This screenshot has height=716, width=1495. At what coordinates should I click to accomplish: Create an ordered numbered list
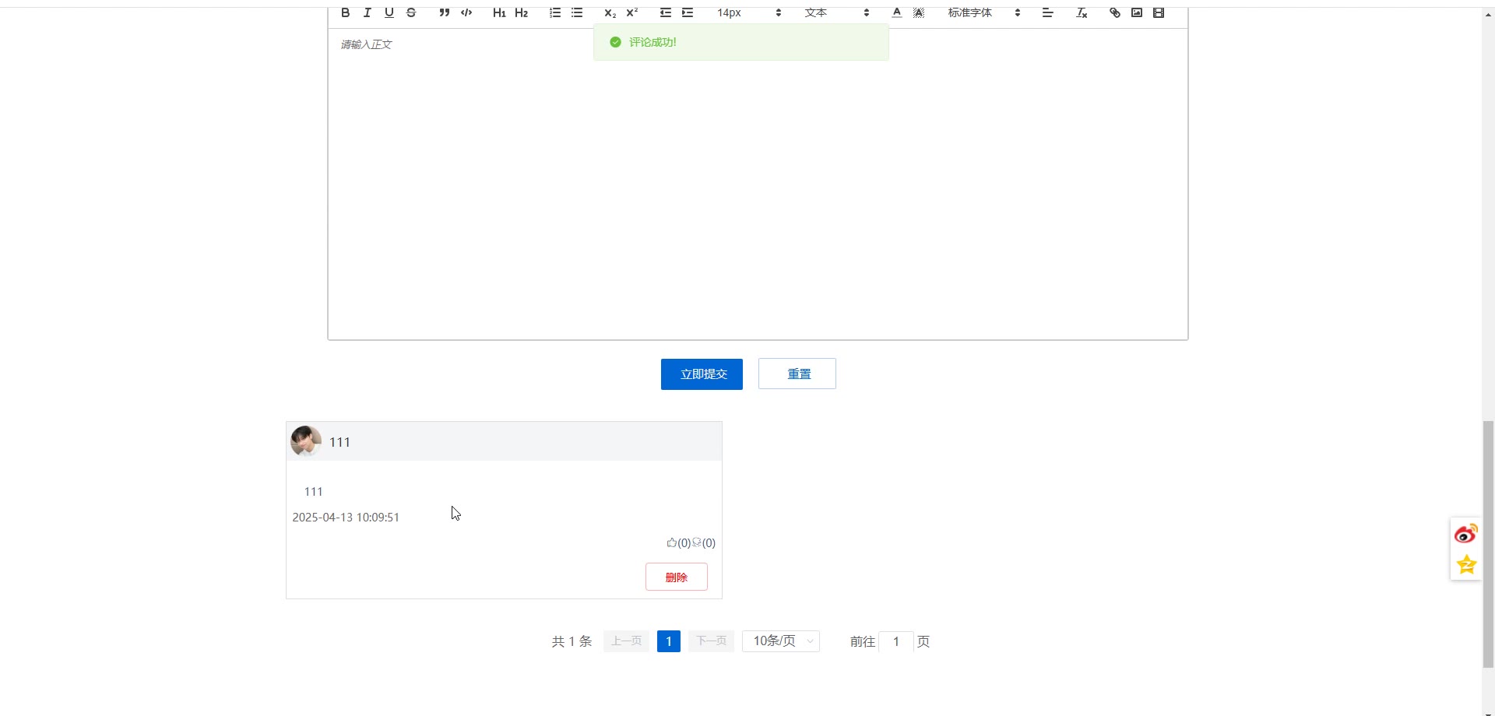pyautogui.click(x=555, y=12)
